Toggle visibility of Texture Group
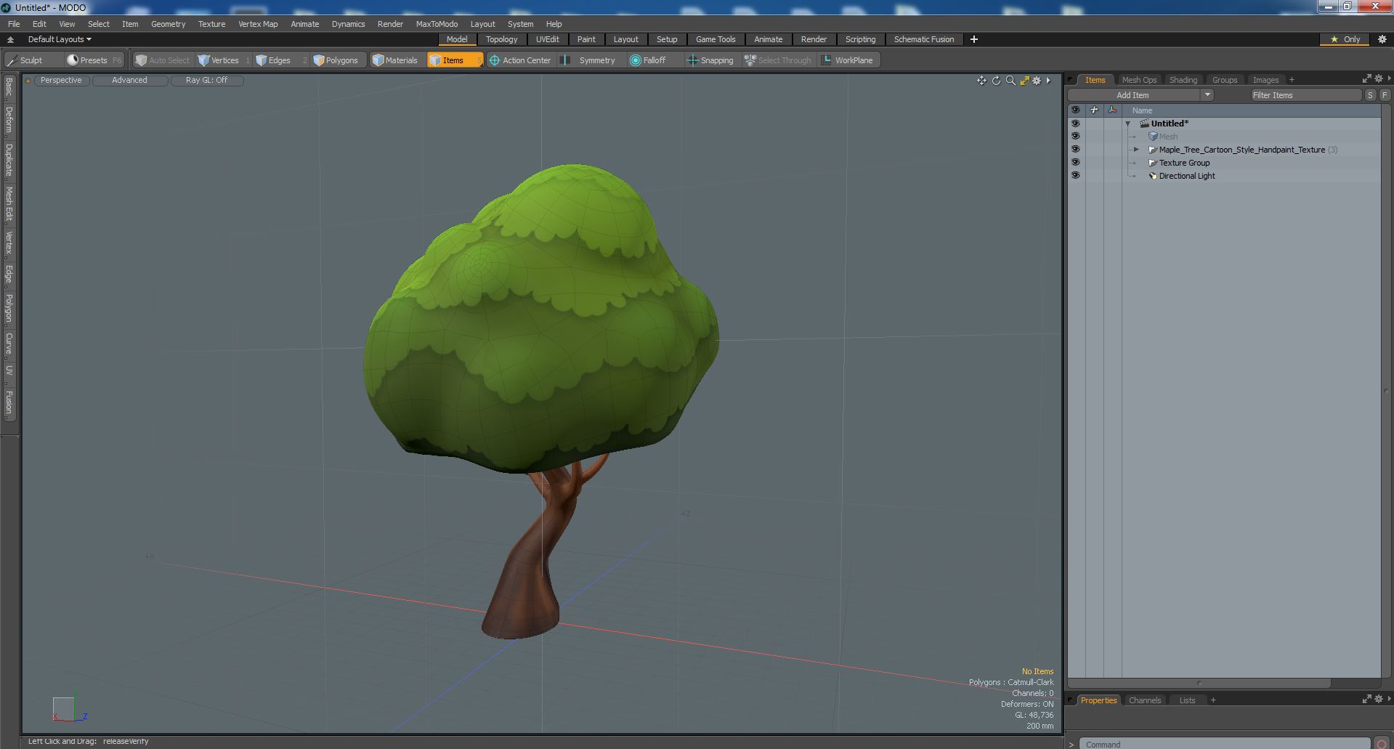Viewport: 1394px width, 749px height. pos(1075,163)
